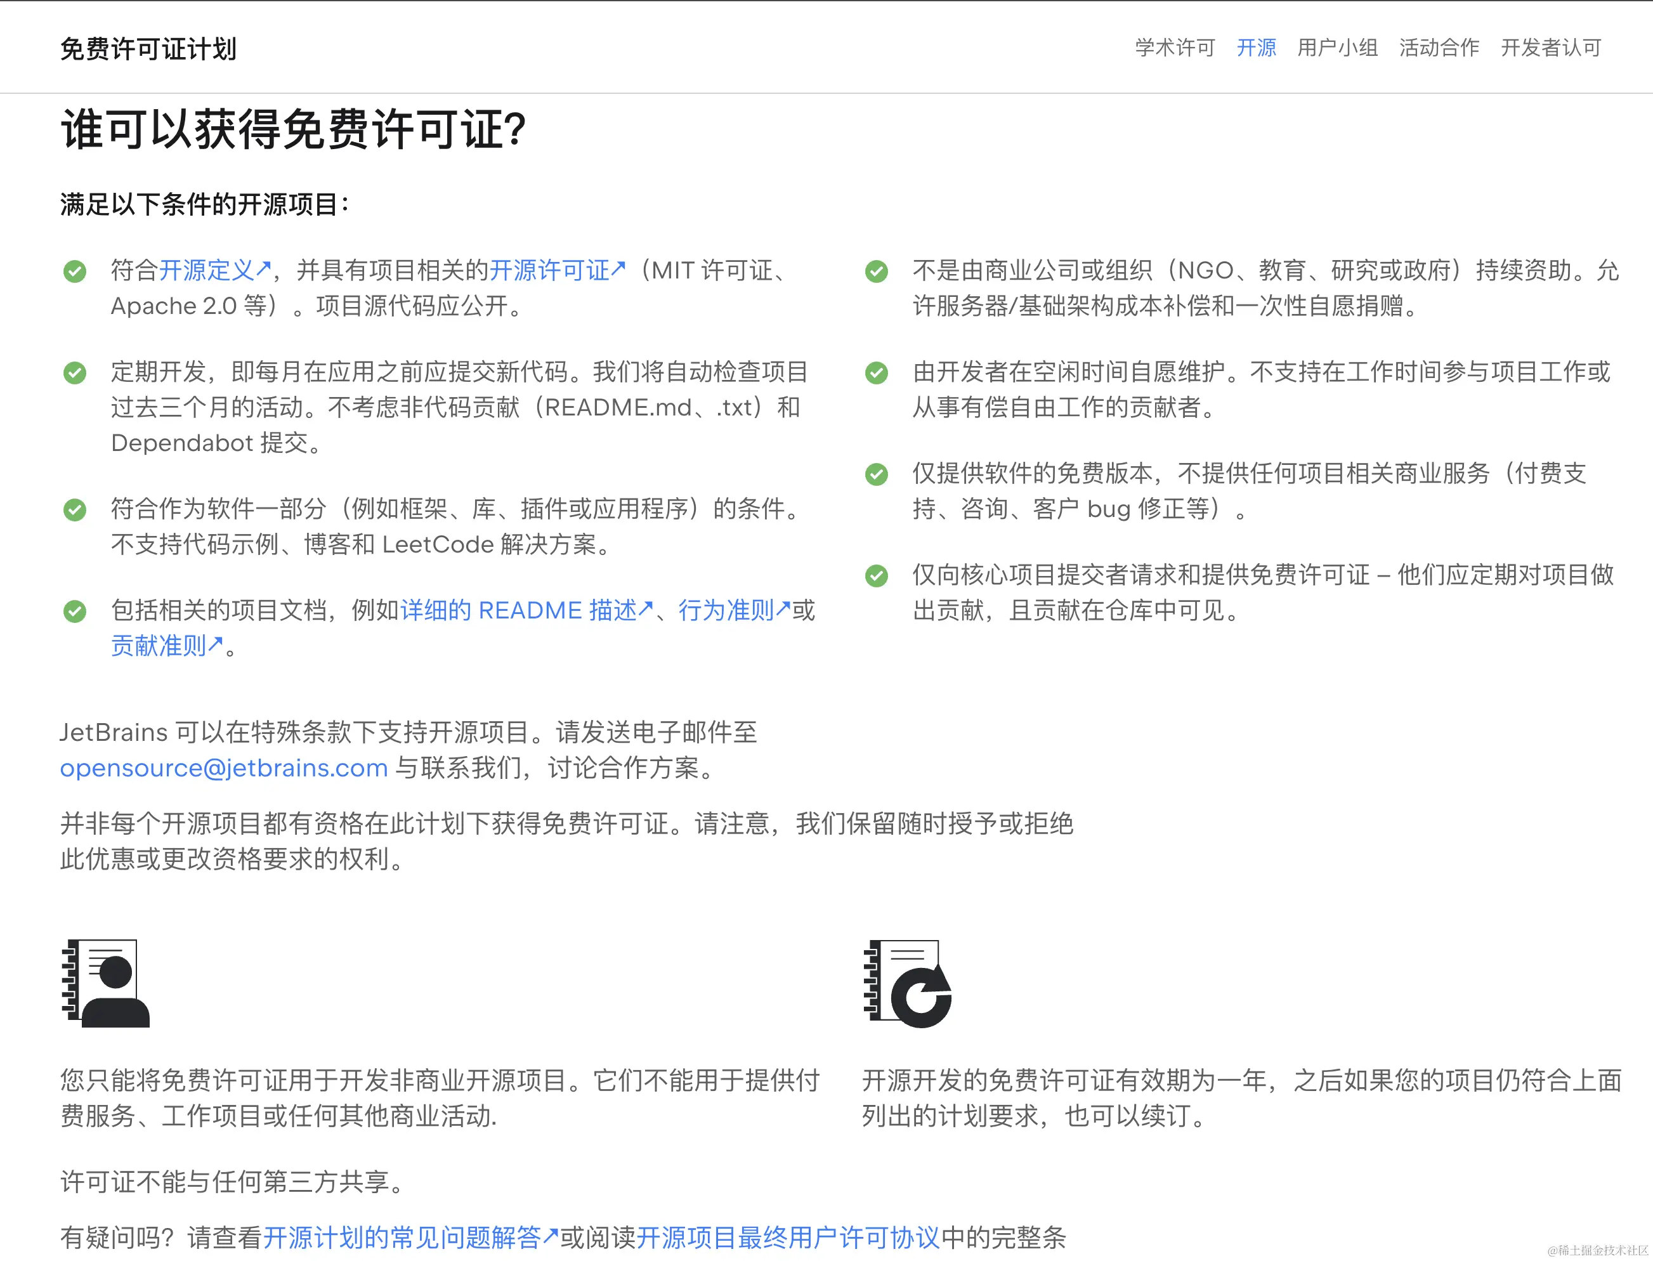
Task: Click green checkmark beside 定期开发 item
Action: pos(74,372)
